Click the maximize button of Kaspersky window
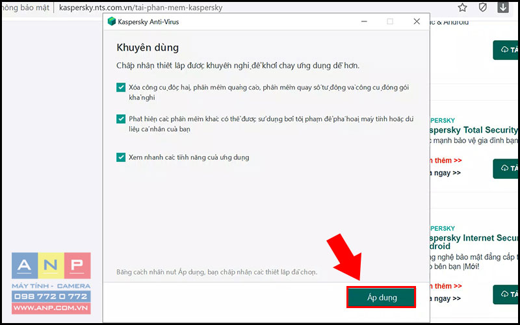This screenshot has height=325, width=520. click(390, 21)
